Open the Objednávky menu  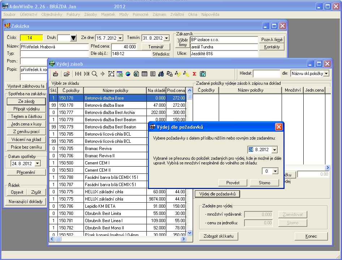tap(52, 14)
